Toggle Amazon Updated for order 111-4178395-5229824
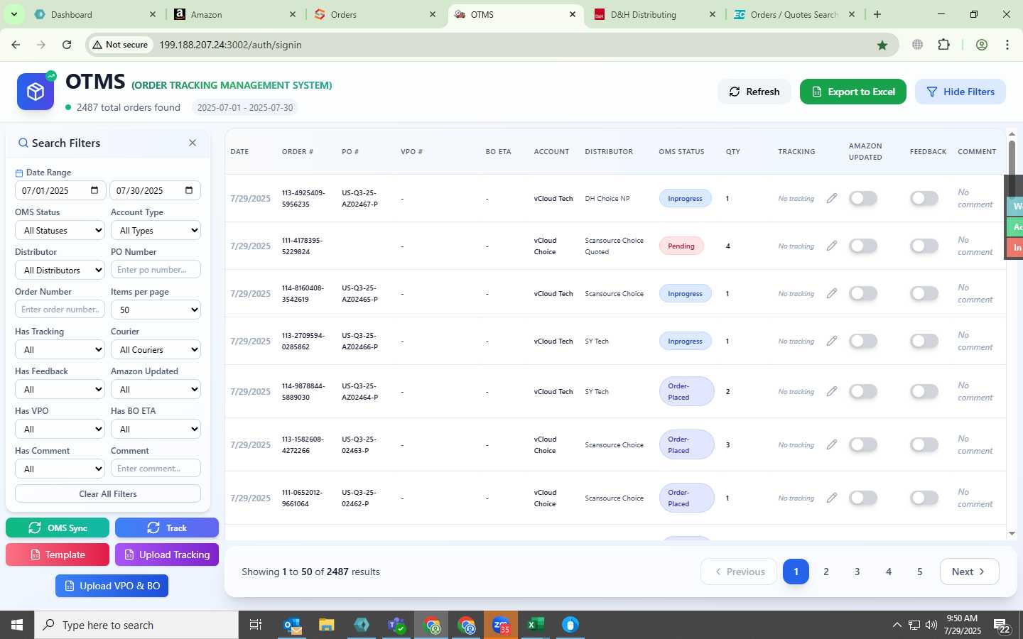This screenshot has width=1023, height=639. [x=863, y=246]
